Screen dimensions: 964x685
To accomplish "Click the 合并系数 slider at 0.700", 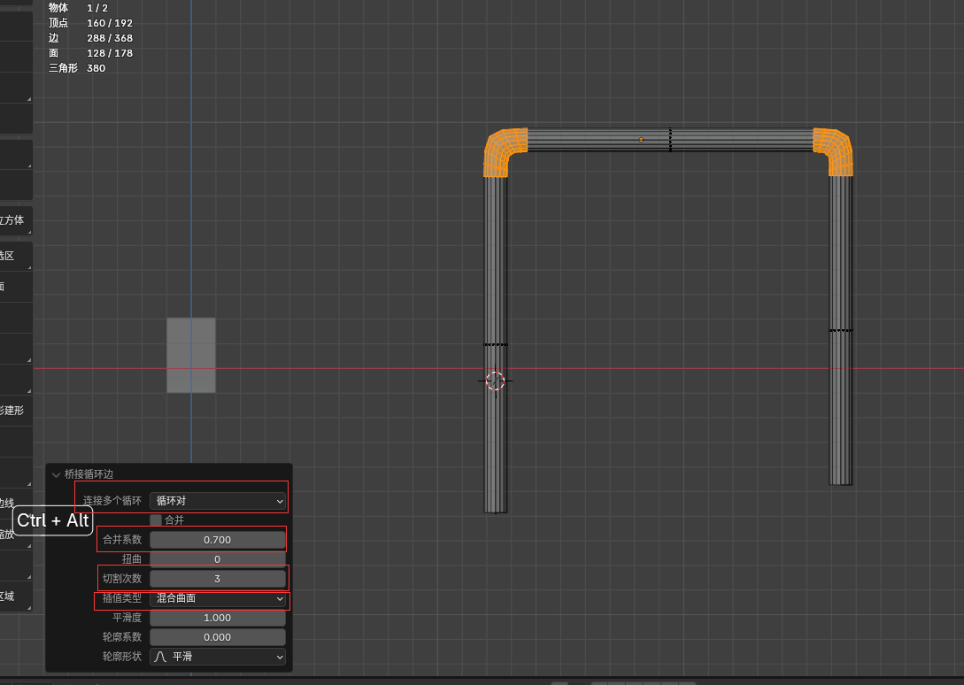I will (x=218, y=540).
